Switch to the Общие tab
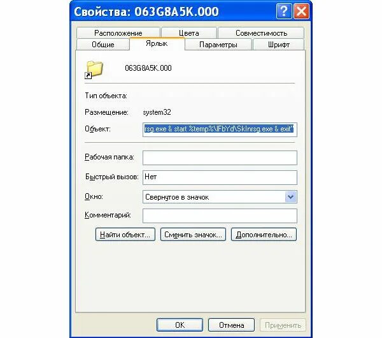Image resolution: width=382 pixels, height=338 pixels. 103,45
